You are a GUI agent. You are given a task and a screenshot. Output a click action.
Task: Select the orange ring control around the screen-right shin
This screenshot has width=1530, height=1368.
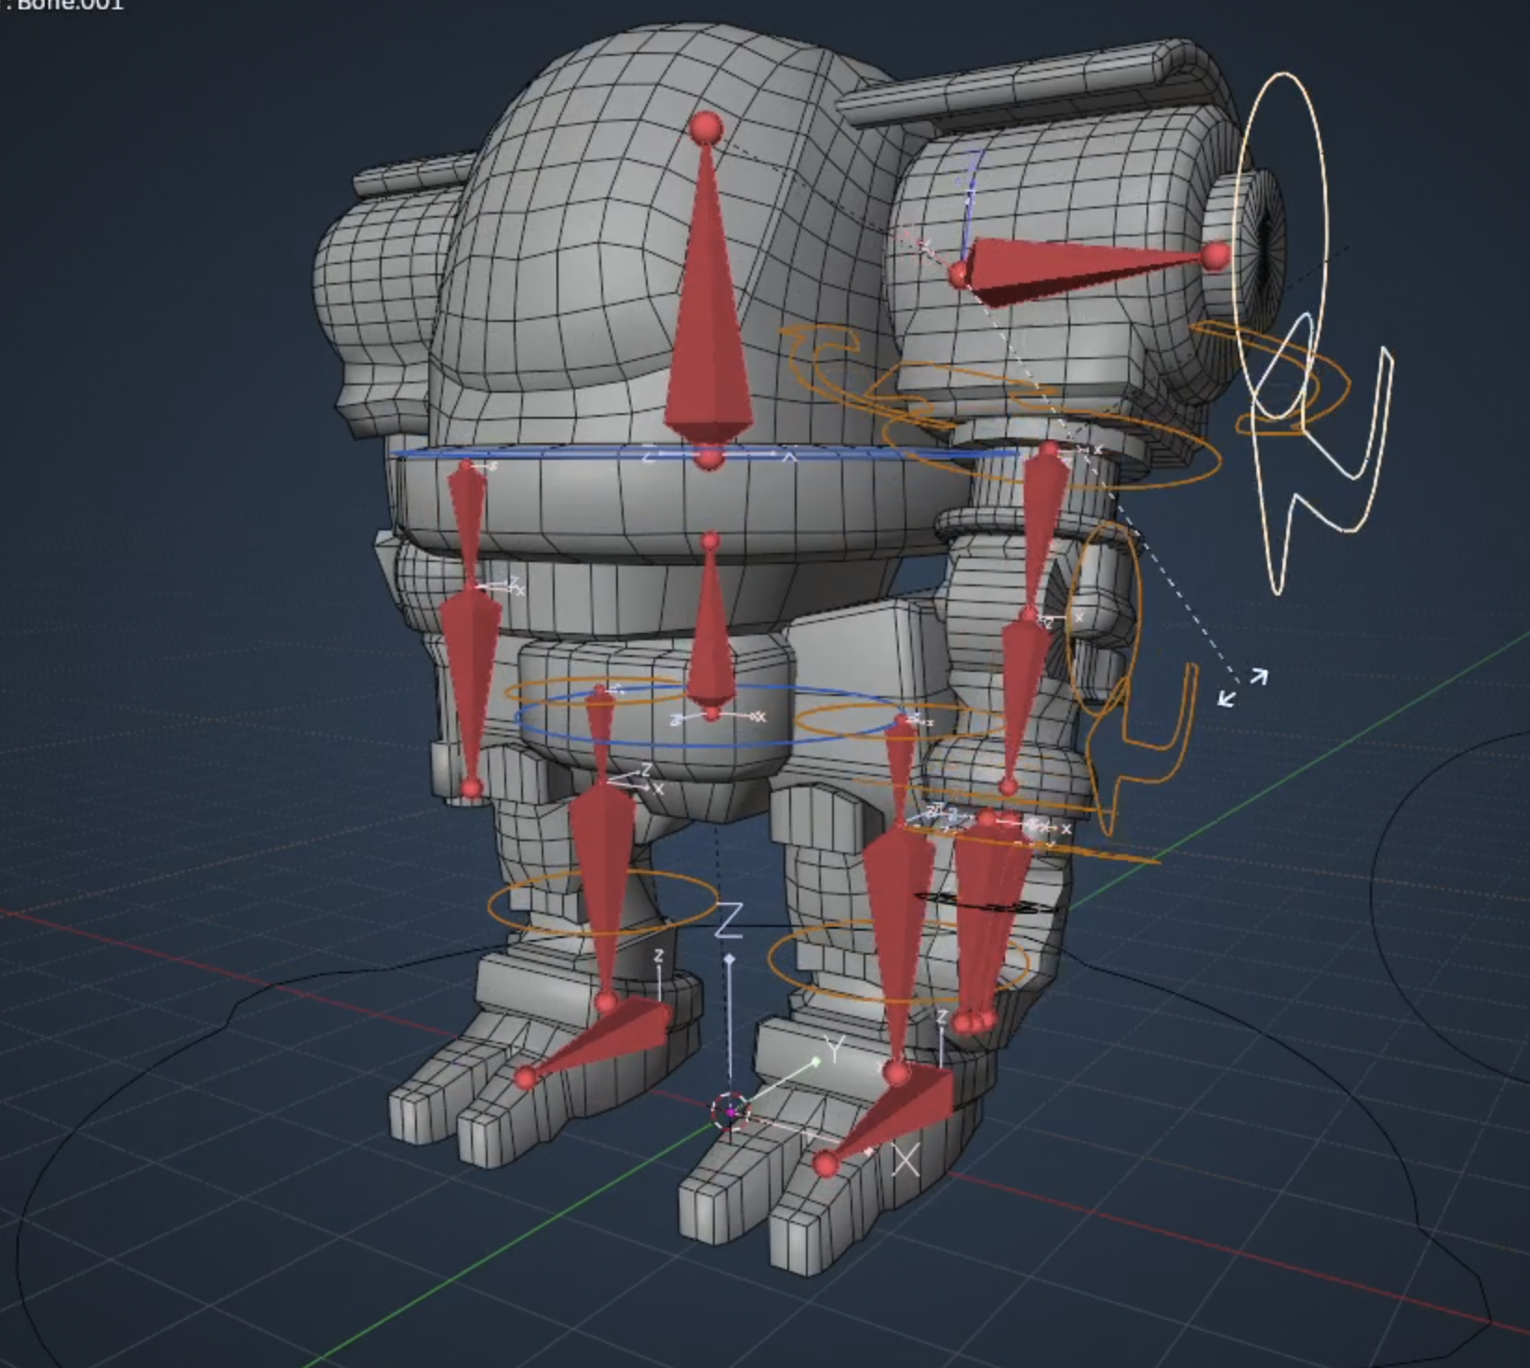click(898, 960)
